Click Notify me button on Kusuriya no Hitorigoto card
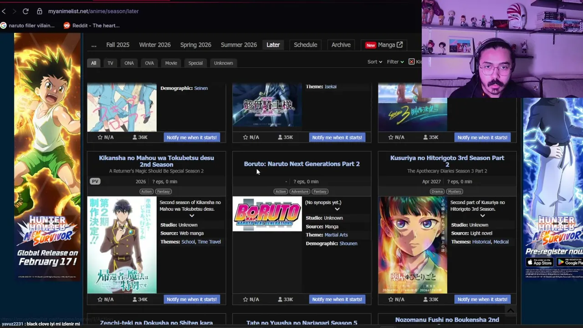Viewport: 583px width, 328px height. tap(482, 299)
